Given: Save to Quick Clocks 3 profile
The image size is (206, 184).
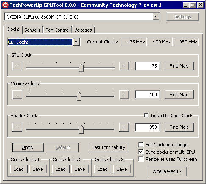Looking at the screenshot, I should [122, 169].
